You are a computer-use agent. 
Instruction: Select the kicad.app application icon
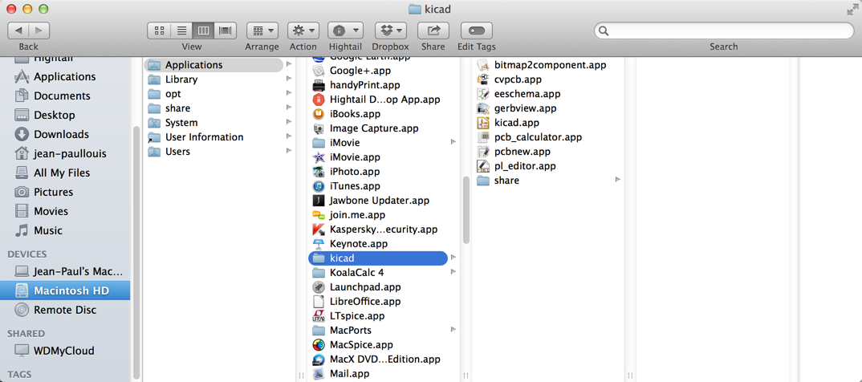[483, 123]
